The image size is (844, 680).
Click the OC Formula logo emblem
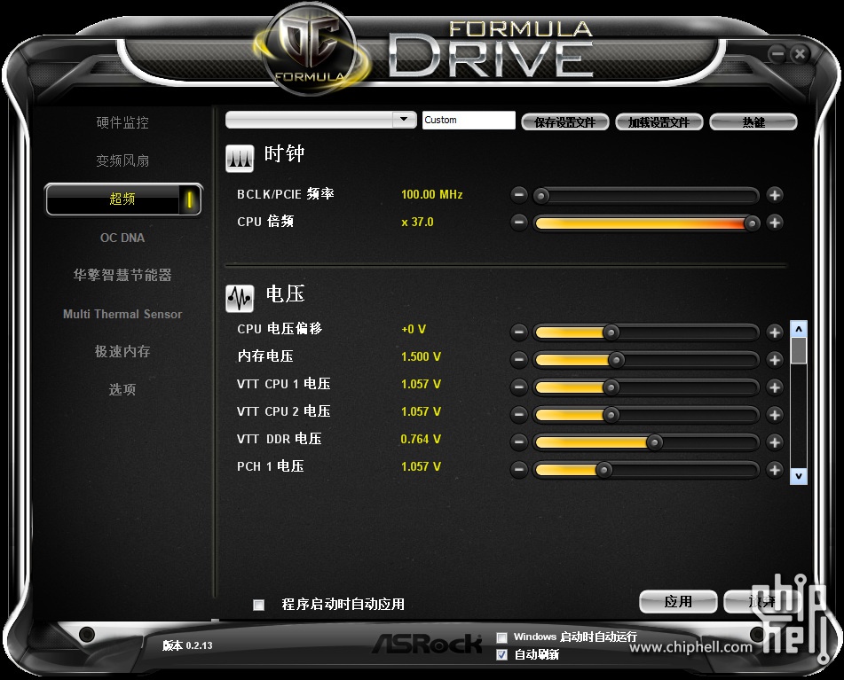[312, 50]
